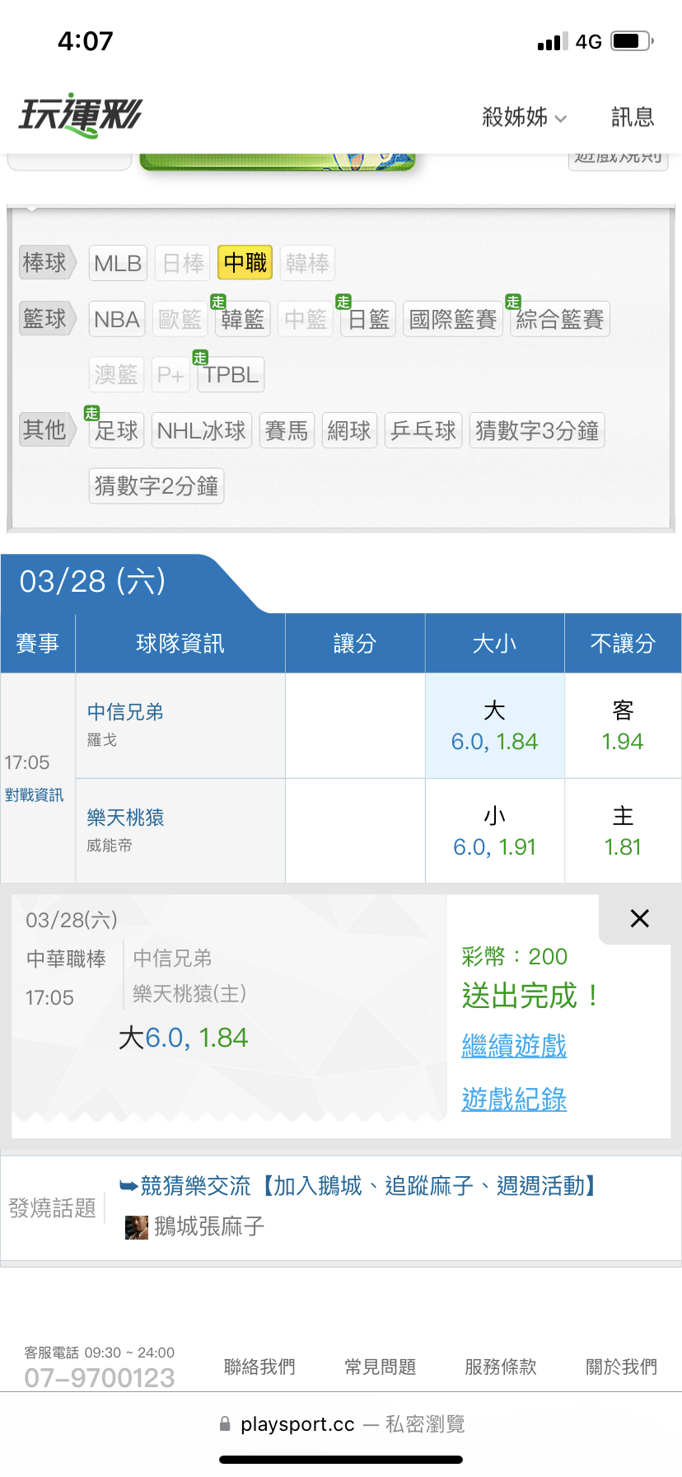Tap the 玩運彩 logo

(81, 115)
